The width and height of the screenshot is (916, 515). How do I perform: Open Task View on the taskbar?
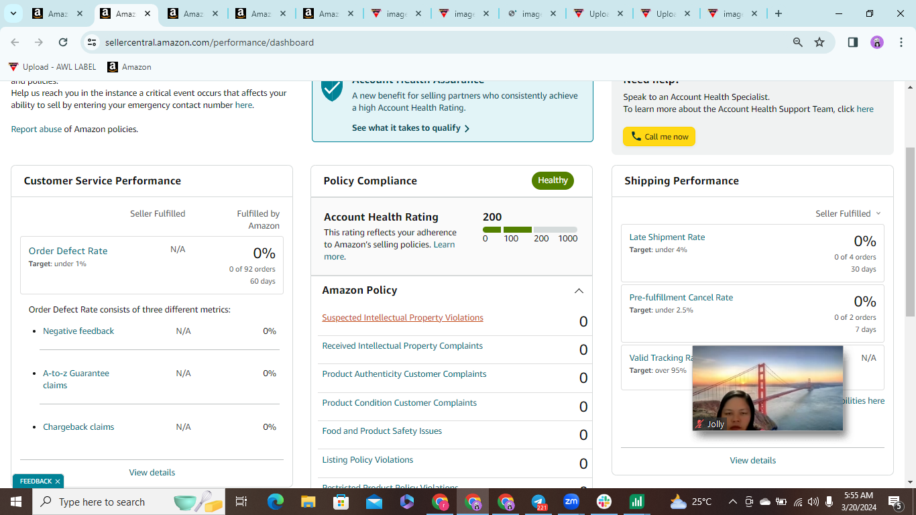click(x=241, y=502)
